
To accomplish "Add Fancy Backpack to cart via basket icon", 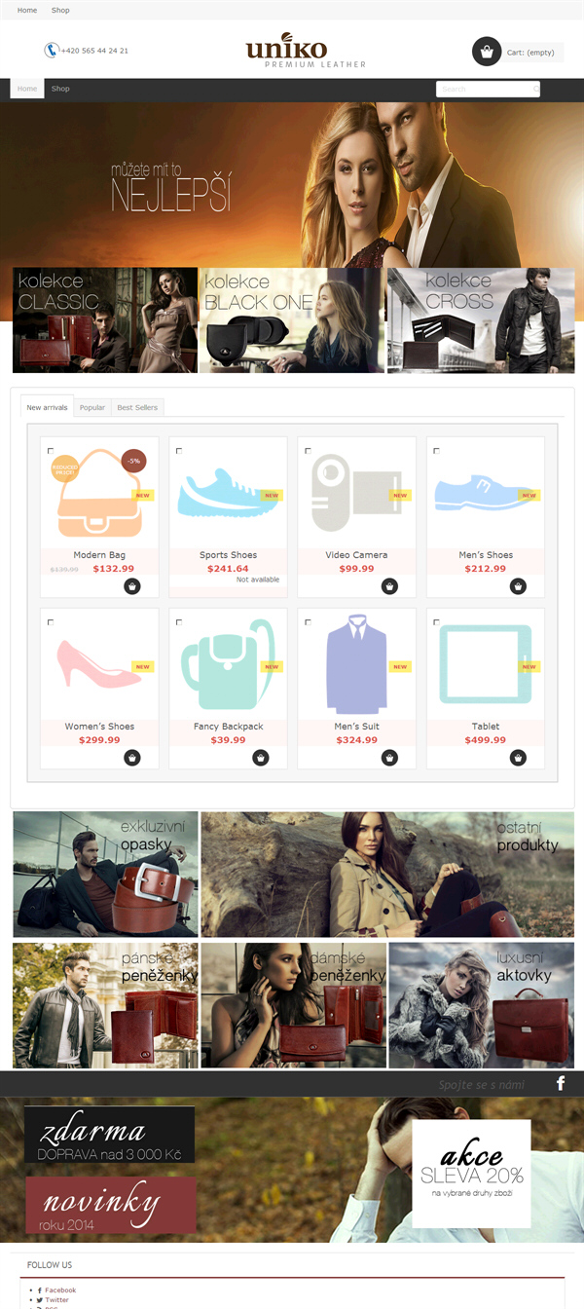I will pos(261,758).
